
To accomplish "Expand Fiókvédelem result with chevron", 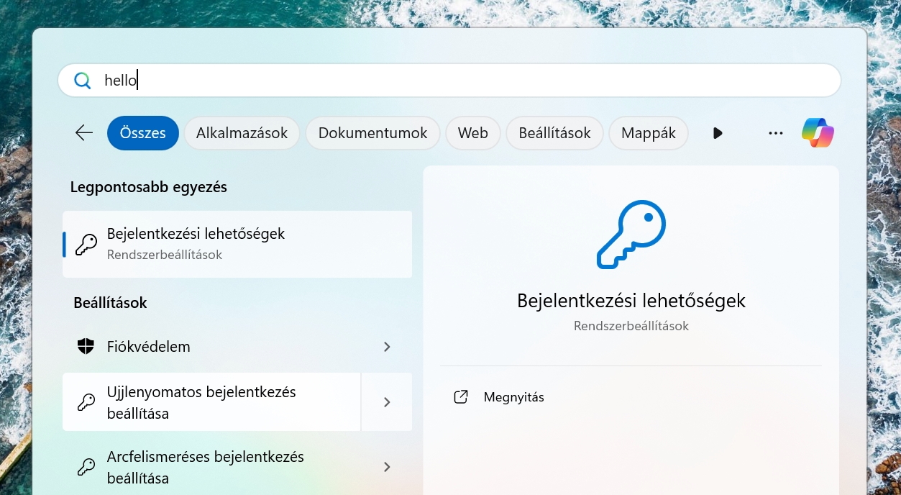I will [387, 347].
